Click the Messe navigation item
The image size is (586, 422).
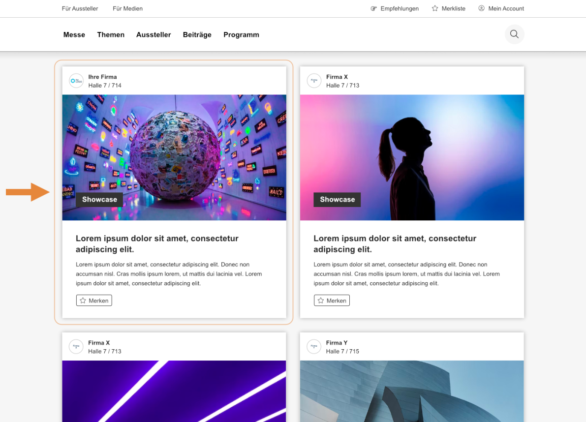[x=74, y=34]
